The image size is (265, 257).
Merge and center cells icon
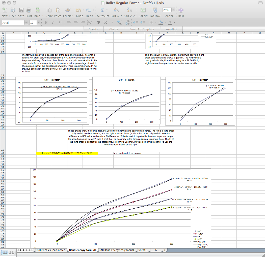[90, 22]
